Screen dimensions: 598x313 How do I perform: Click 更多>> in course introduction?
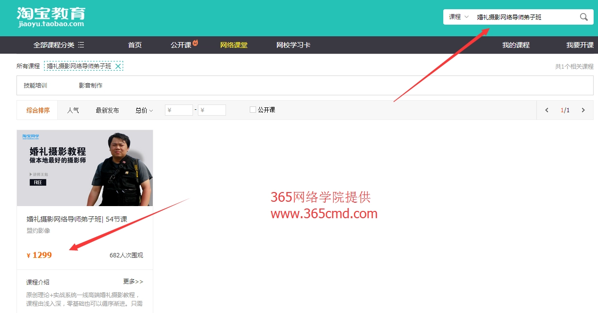coord(133,282)
